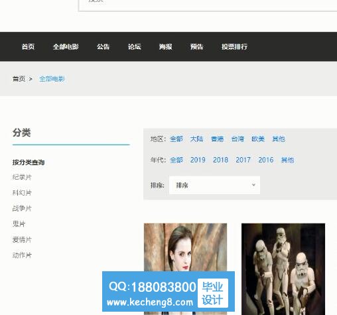The width and height of the screenshot is (337, 315).
Task: Select 海报 in the navigation bar
Action: tap(165, 46)
